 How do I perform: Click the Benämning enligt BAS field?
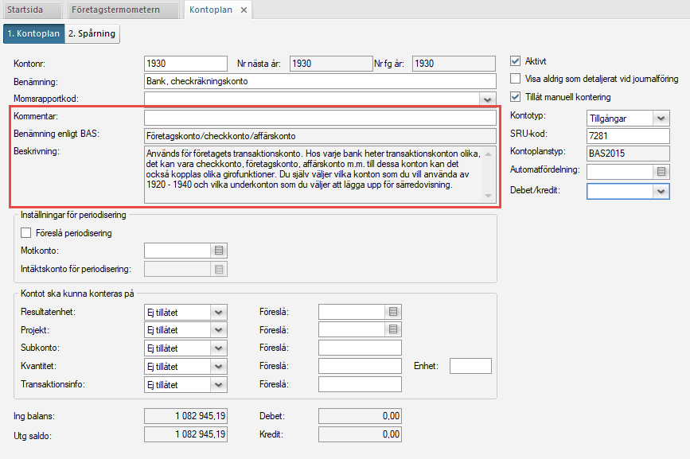click(320, 136)
